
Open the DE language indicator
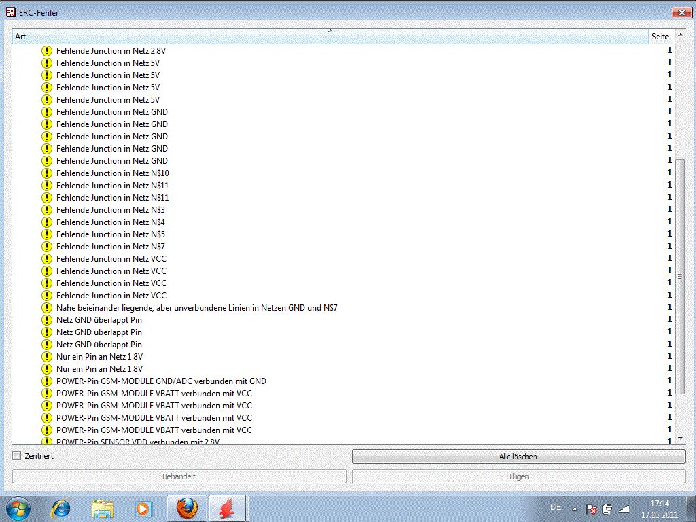point(555,507)
